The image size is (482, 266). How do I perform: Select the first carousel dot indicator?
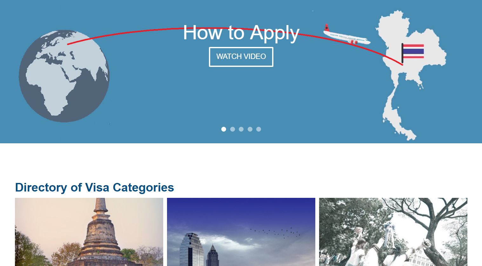224,129
